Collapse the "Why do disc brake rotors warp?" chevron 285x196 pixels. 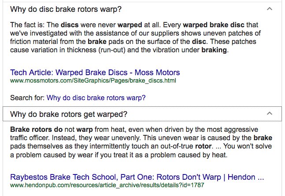[x=270, y=9]
